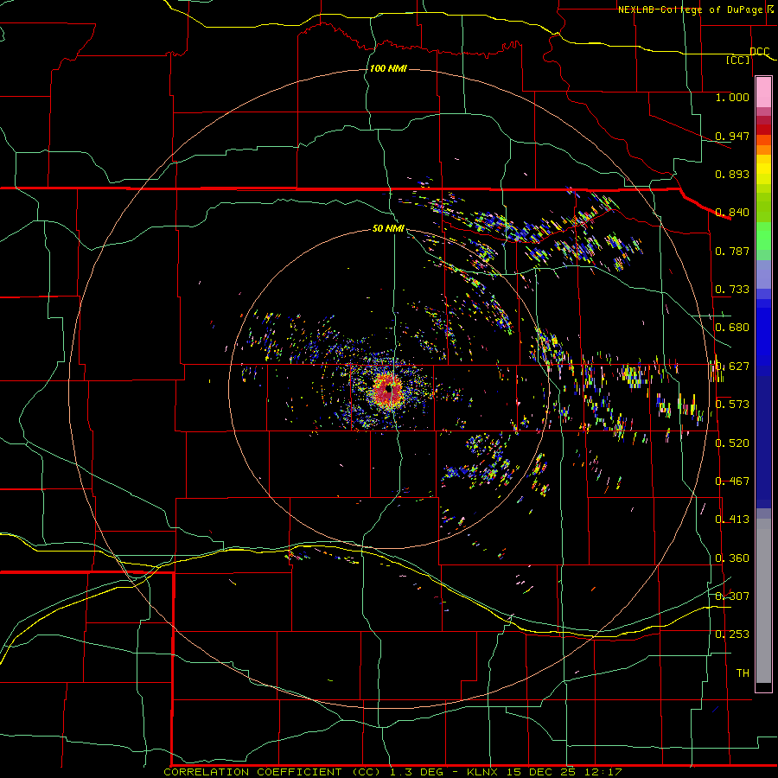Click the KLNX radar site identifier
Image resolution: width=778 pixels, height=778 pixels.
[481, 772]
